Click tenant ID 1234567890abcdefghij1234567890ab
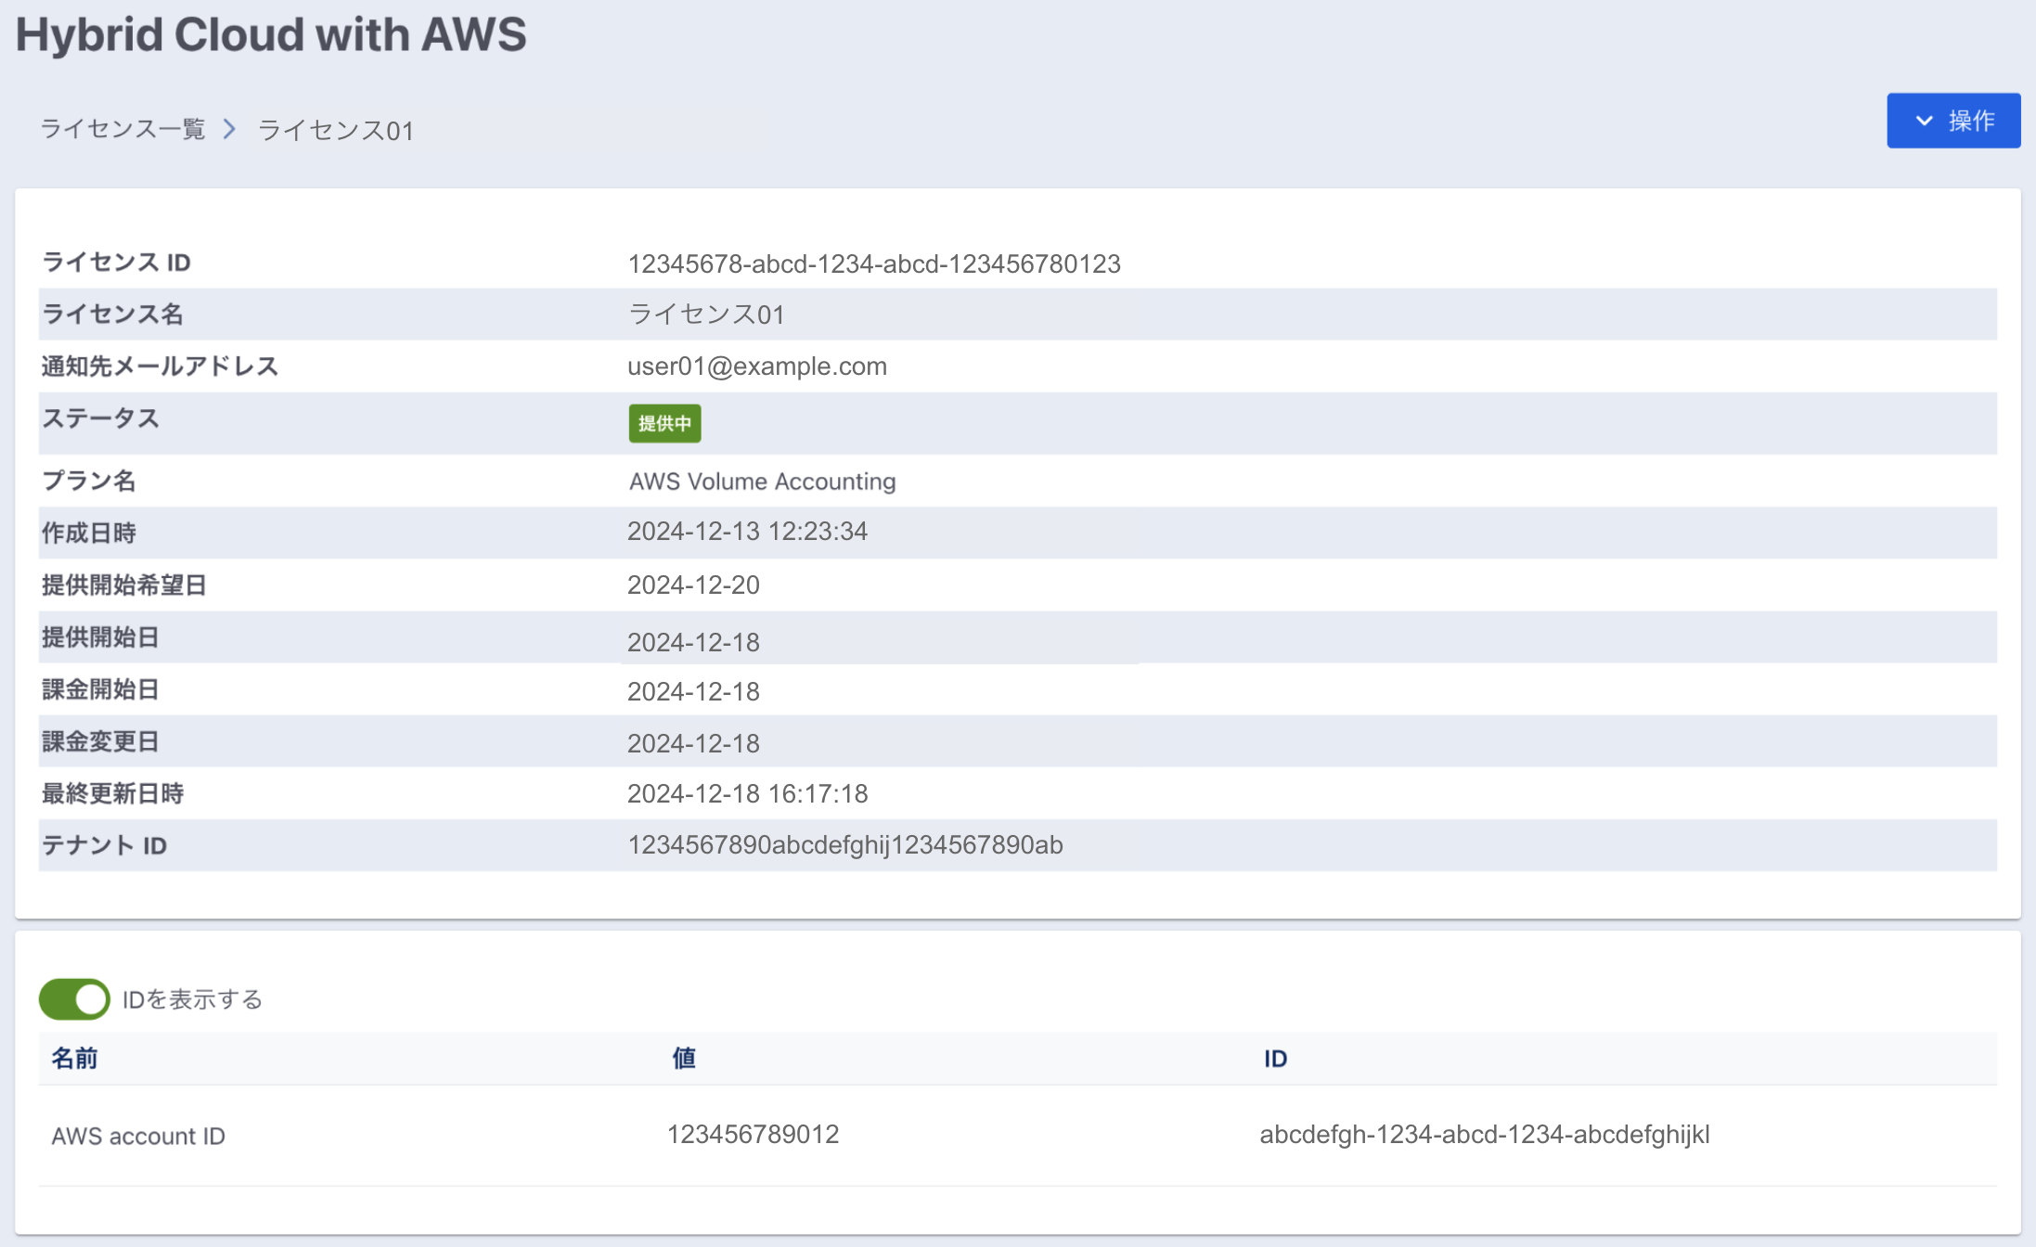Image resolution: width=2036 pixels, height=1247 pixels. pyautogui.click(x=845, y=845)
